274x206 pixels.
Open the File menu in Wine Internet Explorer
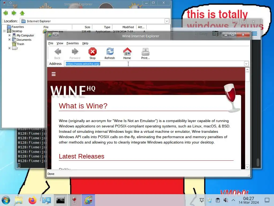tap(51, 43)
